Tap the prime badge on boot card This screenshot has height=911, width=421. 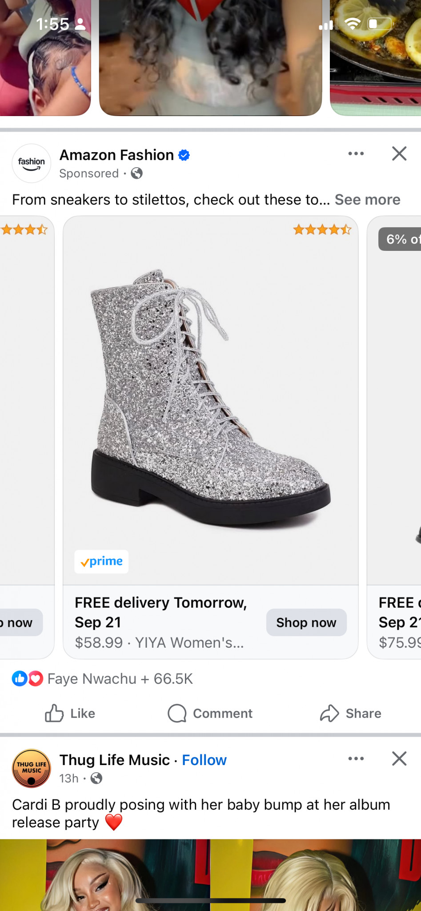[x=101, y=561]
